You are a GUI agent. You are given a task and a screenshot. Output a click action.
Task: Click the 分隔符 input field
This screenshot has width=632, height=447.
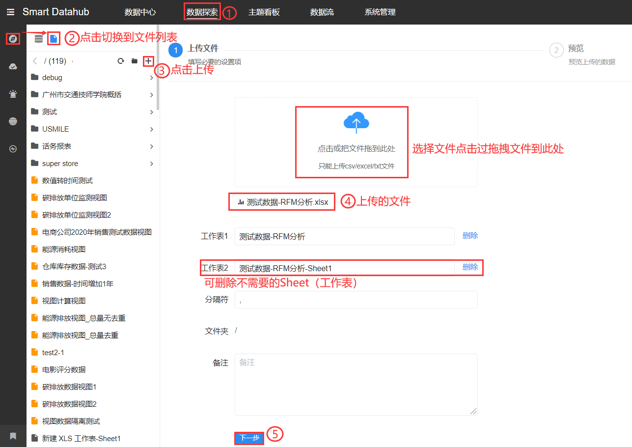pyautogui.click(x=356, y=300)
